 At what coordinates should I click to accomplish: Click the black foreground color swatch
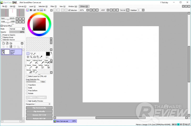click(x=48, y=54)
